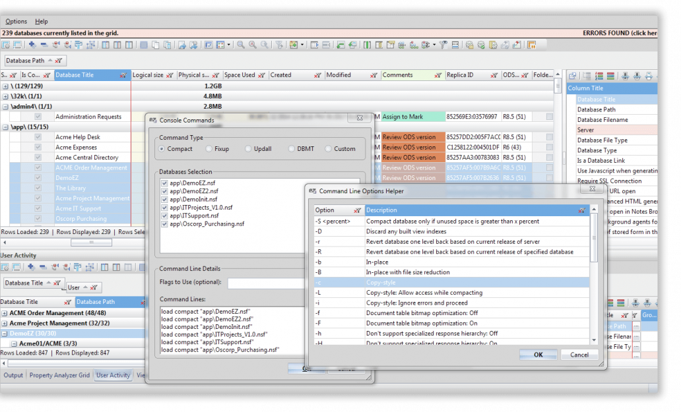
Task: Expand the \32k\ (1/1) group
Action: click(x=5, y=96)
